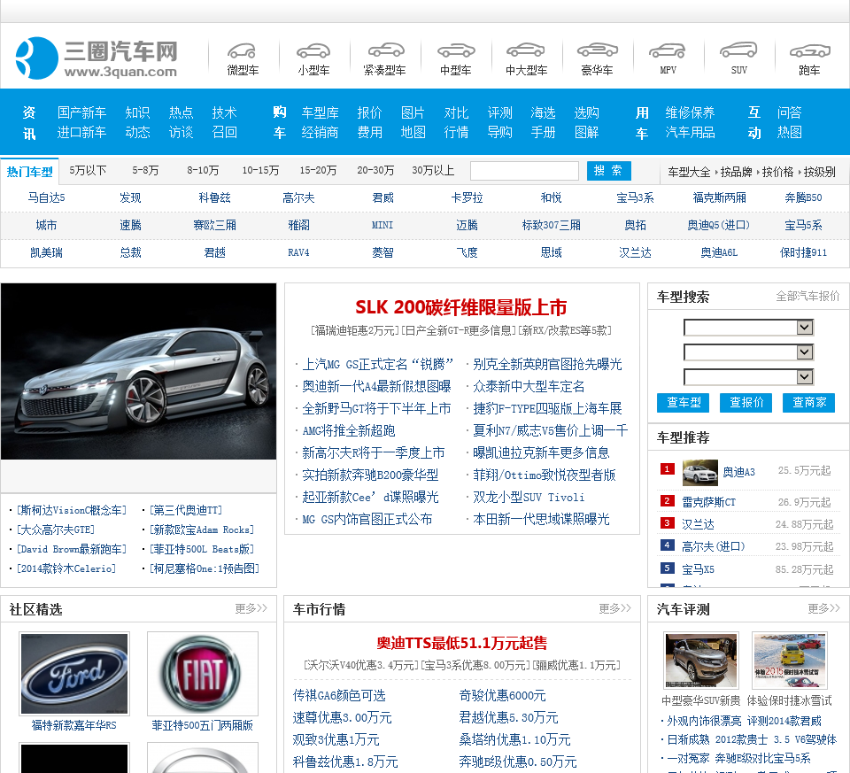Expand 更多>> in 汽车评测 section

[x=823, y=608]
